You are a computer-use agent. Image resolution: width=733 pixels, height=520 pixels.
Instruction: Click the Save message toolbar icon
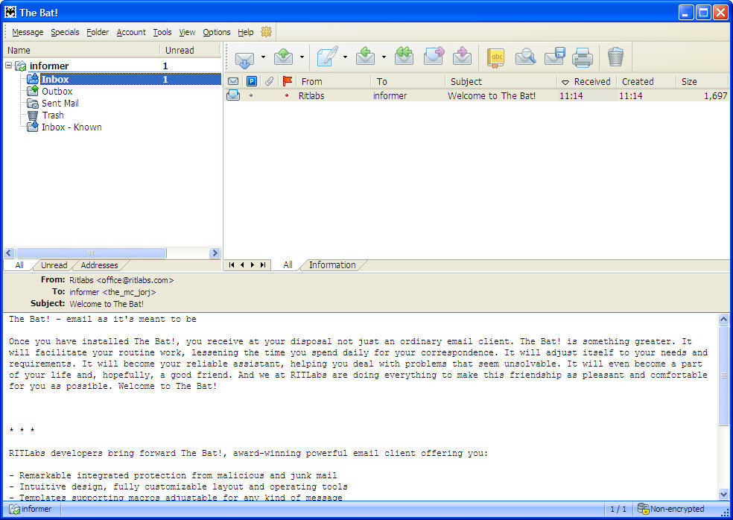click(555, 56)
